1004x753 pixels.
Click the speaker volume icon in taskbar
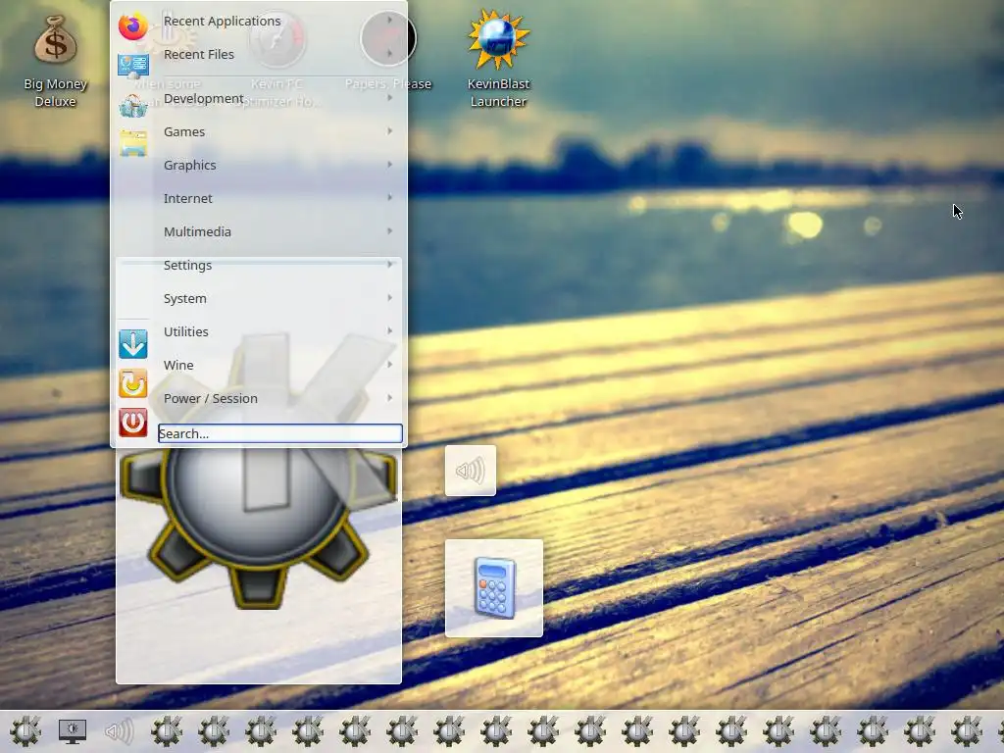tap(120, 731)
